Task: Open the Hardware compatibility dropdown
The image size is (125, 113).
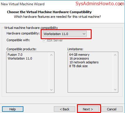Action: tap(65, 34)
